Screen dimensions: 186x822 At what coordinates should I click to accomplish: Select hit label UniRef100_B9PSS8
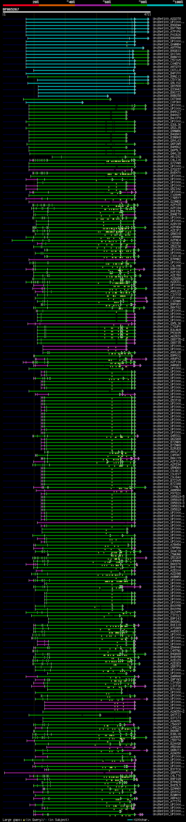167,269
